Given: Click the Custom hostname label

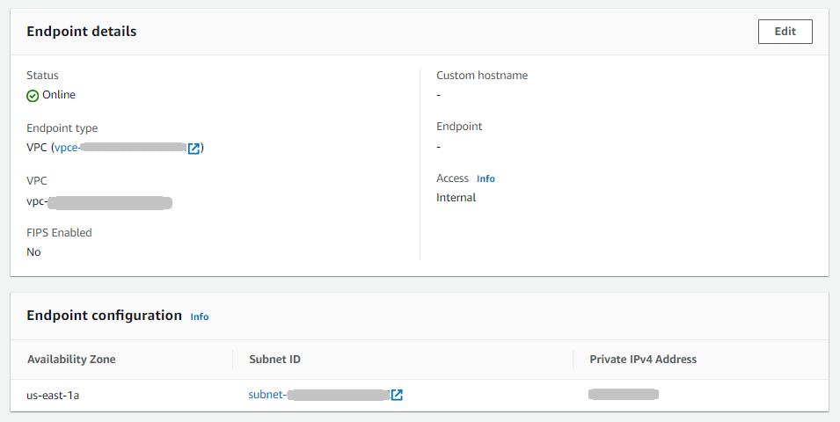Looking at the screenshot, I should pos(482,76).
